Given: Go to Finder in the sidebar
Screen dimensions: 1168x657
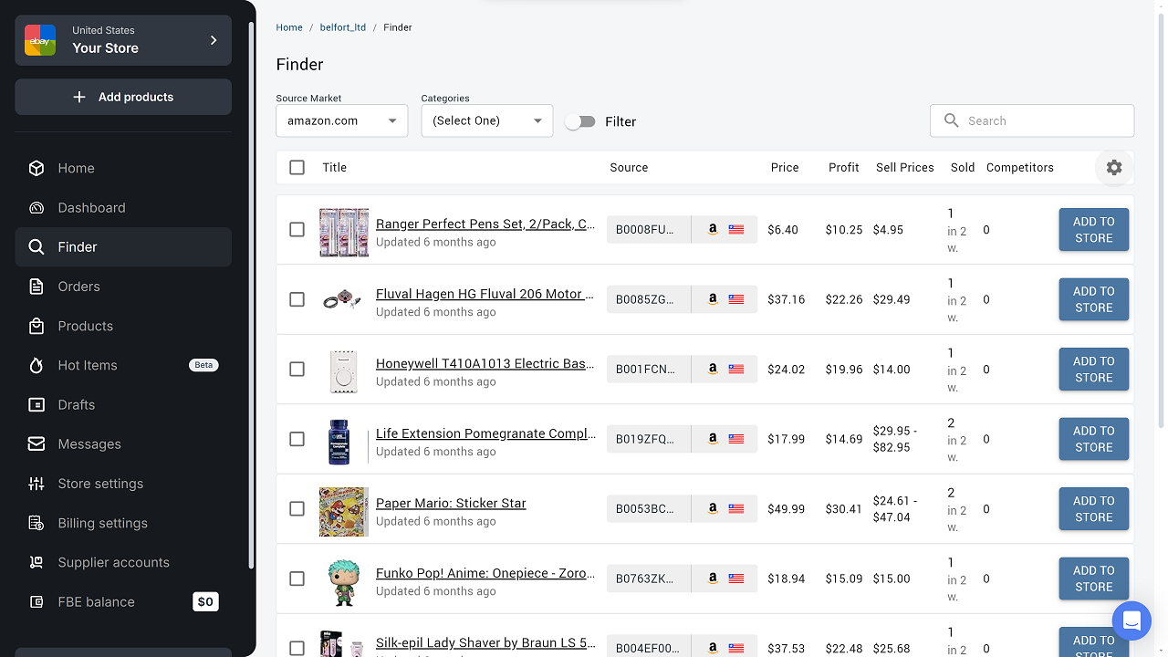Looking at the screenshot, I should click(x=123, y=247).
